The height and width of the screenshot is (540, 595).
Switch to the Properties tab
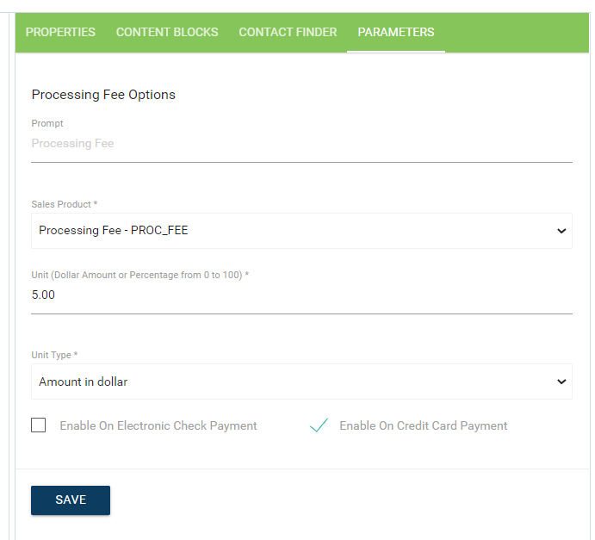point(60,32)
